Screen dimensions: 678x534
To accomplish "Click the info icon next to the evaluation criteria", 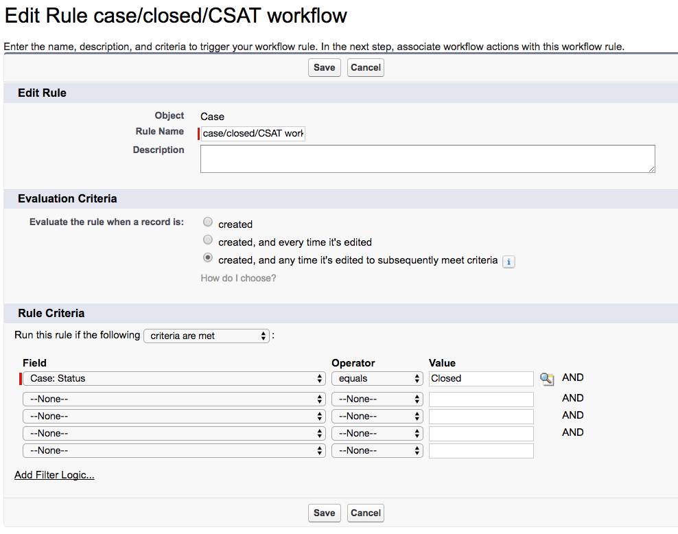I will 508,262.
